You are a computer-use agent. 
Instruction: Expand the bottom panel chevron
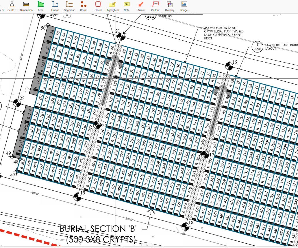pos(147,245)
